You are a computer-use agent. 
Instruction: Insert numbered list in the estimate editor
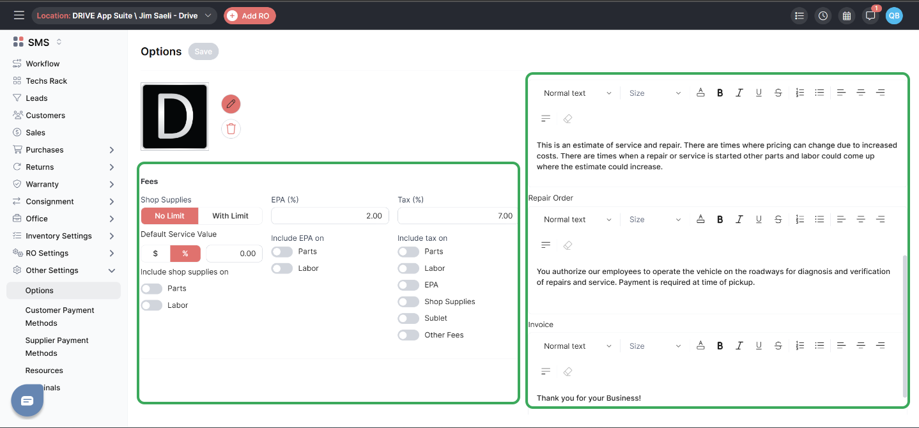point(800,93)
